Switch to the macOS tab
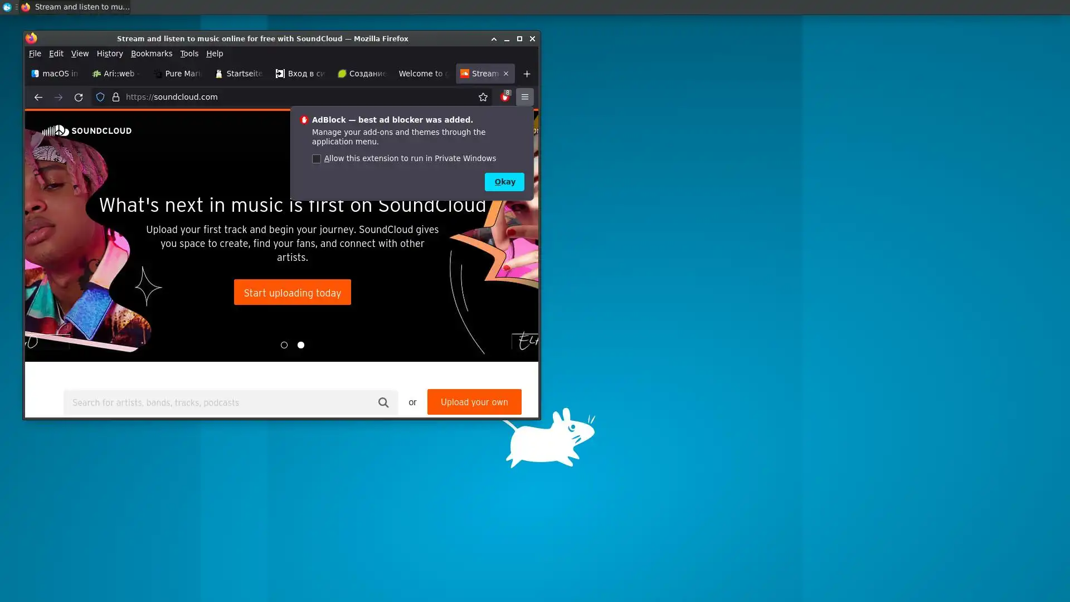Image resolution: width=1070 pixels, height=602 pixels. (x=55, y=74)
